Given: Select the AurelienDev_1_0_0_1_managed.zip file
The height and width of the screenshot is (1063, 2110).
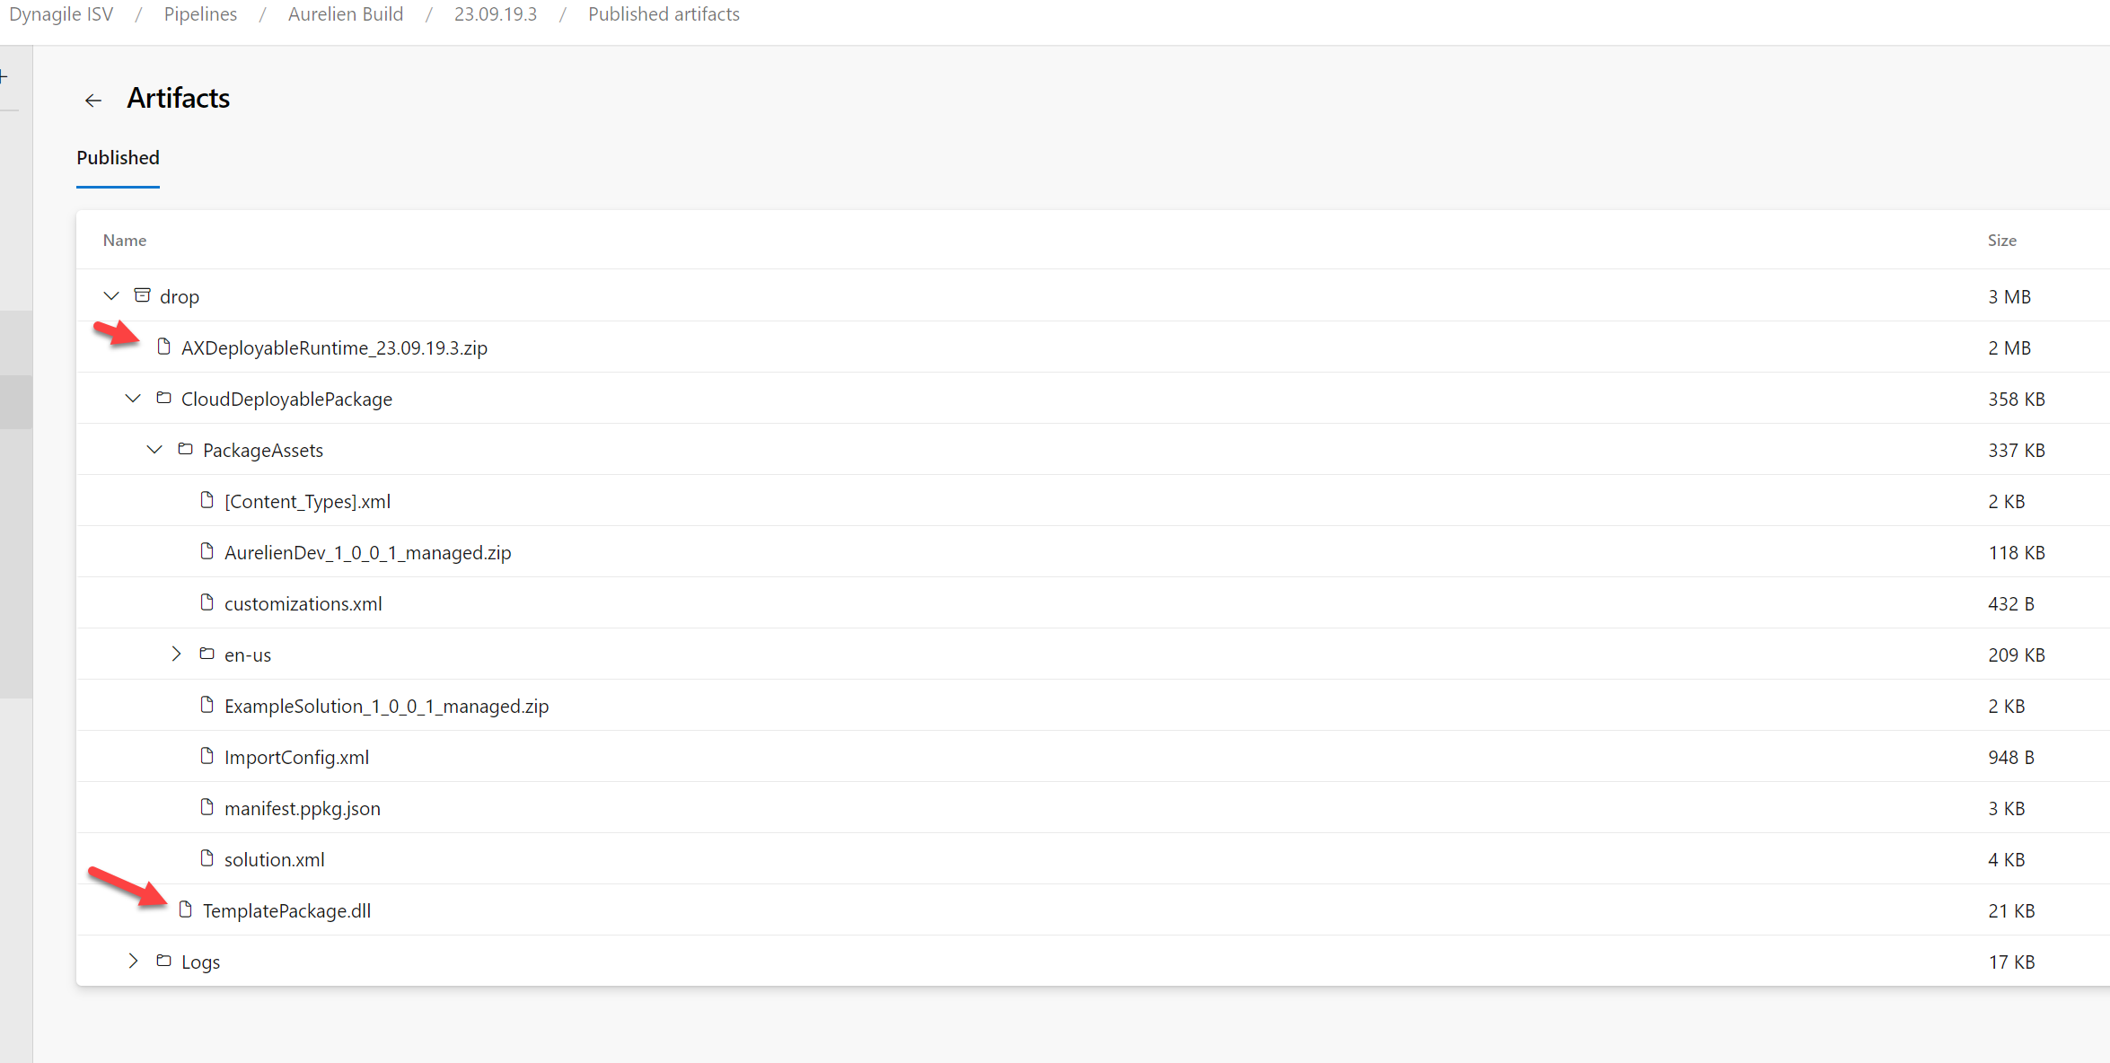Looking at the screenshot, I should pos(367,552).
